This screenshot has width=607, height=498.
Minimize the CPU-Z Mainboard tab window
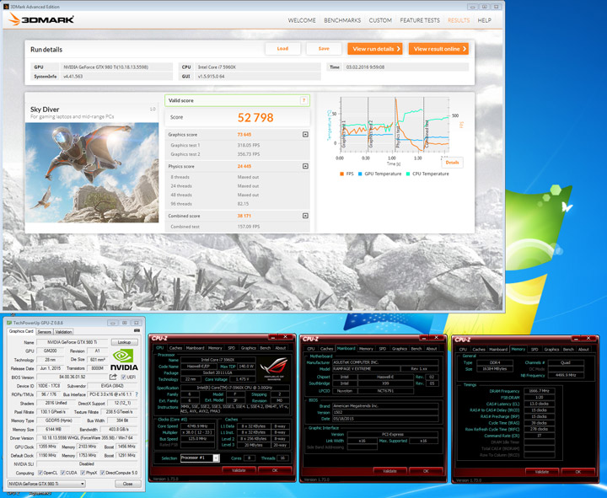point(424,338)
